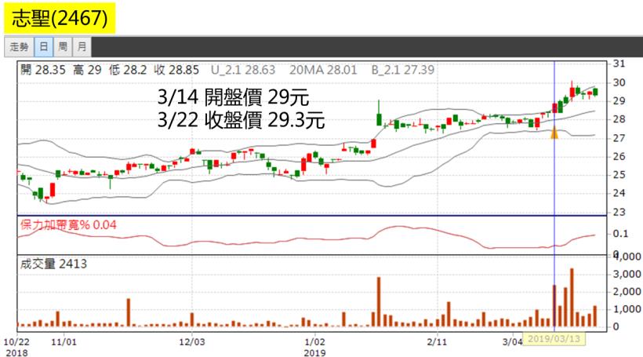Click the 保力加帶寬% 0.04 indicator label
The height and width of the screenshot is (357, 643).
pos(68,225)
